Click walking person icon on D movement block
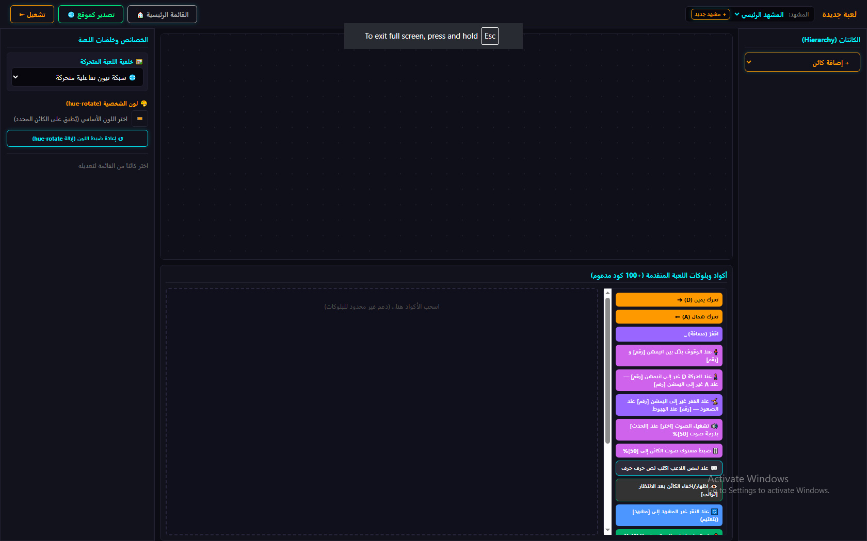This screenshot has height=541, width=867. click(x=715, y=377)
